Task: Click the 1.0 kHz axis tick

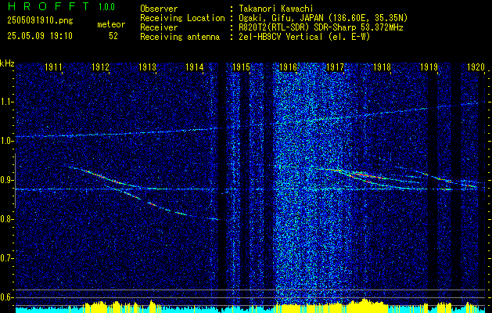Action: (x=6, y=141)
